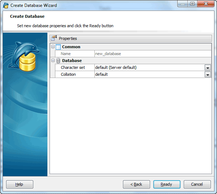Open the Collation dropdown arrow
This screenshot has height=194, width=217.
[x=208, y=75]
